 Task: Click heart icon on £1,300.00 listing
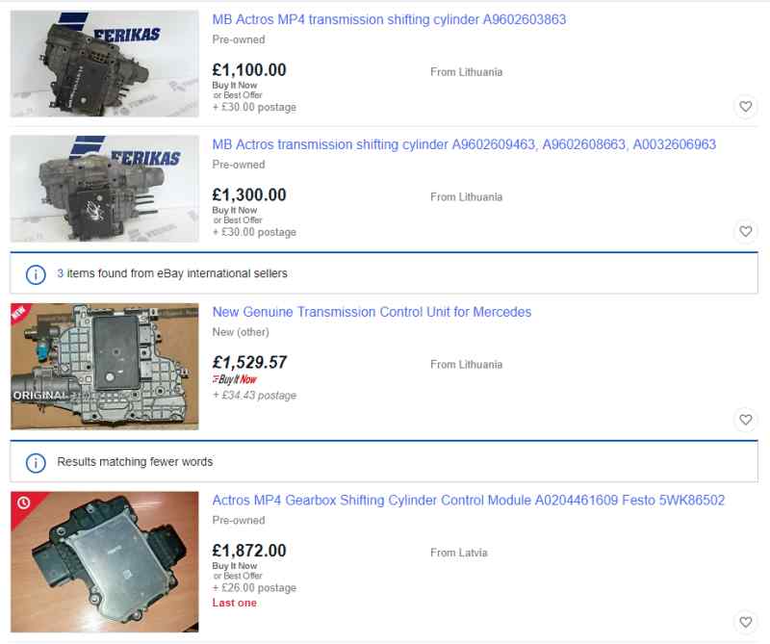(745, 231)
